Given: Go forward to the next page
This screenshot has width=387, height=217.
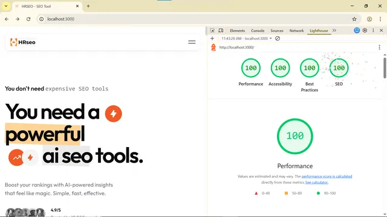Looking at the screenshot, I should coord(18,19).
